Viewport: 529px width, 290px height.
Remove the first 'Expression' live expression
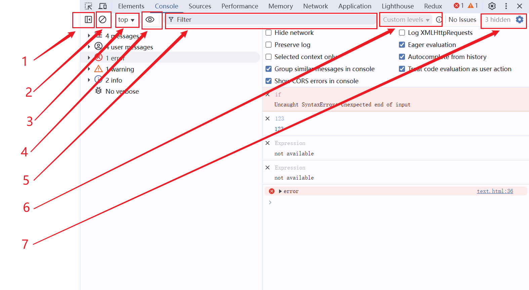(268, 143)
